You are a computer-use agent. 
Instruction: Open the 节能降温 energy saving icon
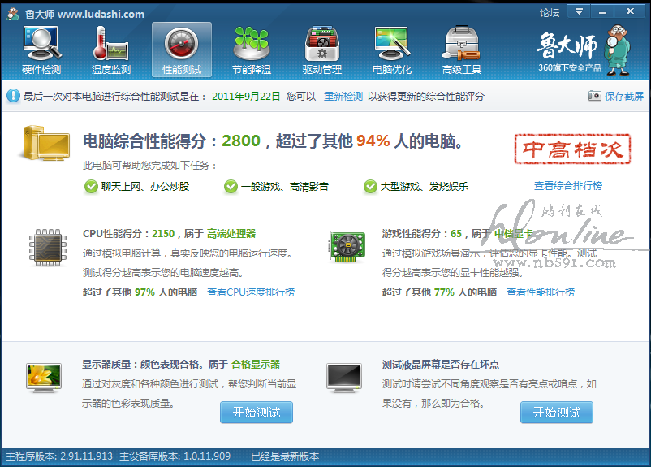point(252,50)
